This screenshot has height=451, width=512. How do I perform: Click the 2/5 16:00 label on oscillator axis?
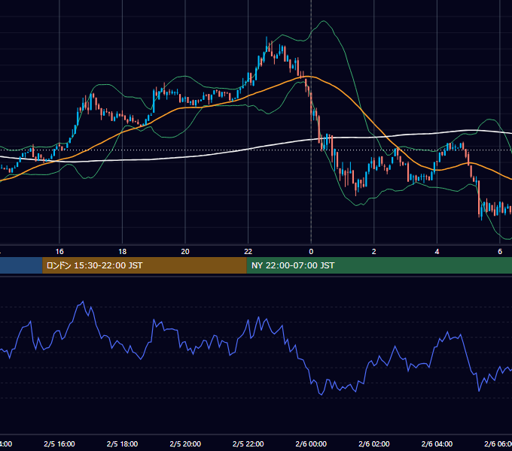pyautogui.click(x=59, y=443)
